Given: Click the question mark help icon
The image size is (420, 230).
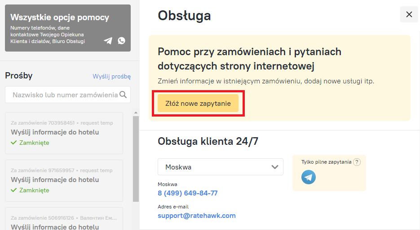Looking at the screenshot, I should click(x=357, y=162).
